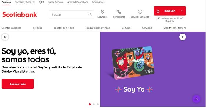
Task: Switch to the Personas tab
Action: pos(6,2)
